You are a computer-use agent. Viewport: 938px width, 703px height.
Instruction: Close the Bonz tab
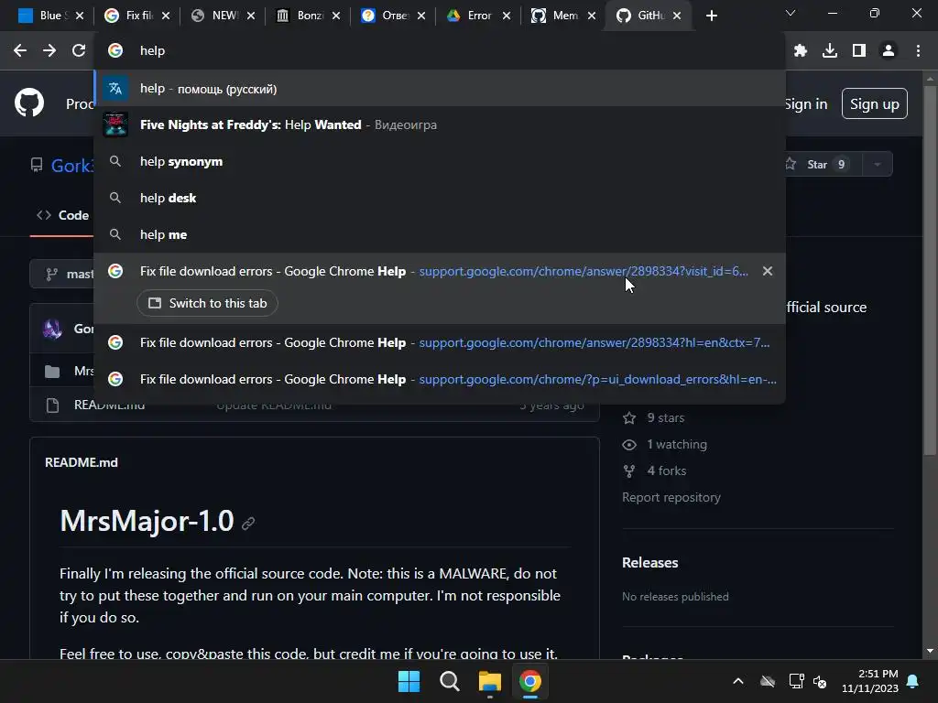(x=336, y=16)
